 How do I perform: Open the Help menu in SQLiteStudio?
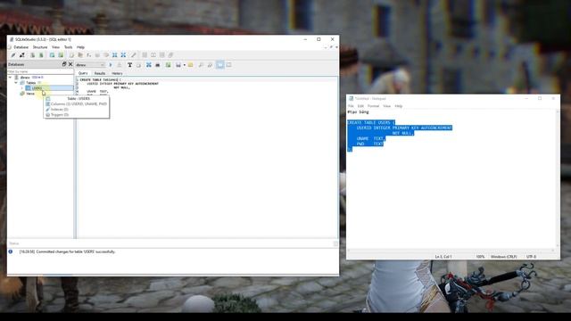80,47
